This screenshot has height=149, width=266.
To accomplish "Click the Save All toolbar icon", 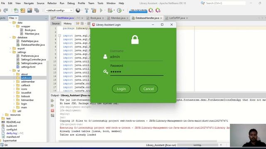I will pos(37,10).
